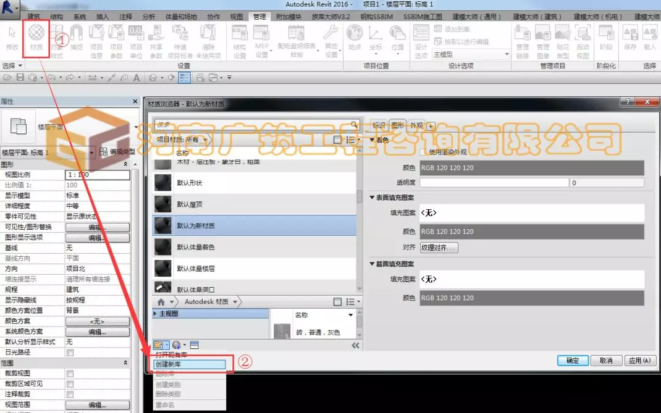This screenshot has width=661, height=413.
Task: Open the 阶段 Phases tool
Action: (x=606, y=38)
